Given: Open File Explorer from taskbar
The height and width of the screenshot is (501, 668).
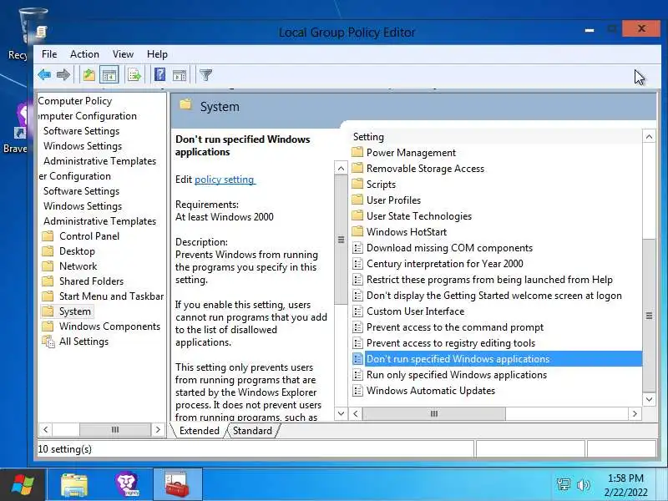Looking at the screenshot, I should (x=74, y=485).
